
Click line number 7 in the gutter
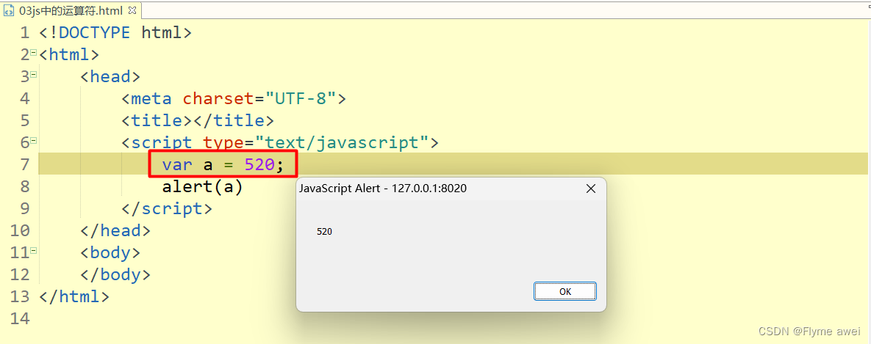pyautogui.click(x=24, y=165)
